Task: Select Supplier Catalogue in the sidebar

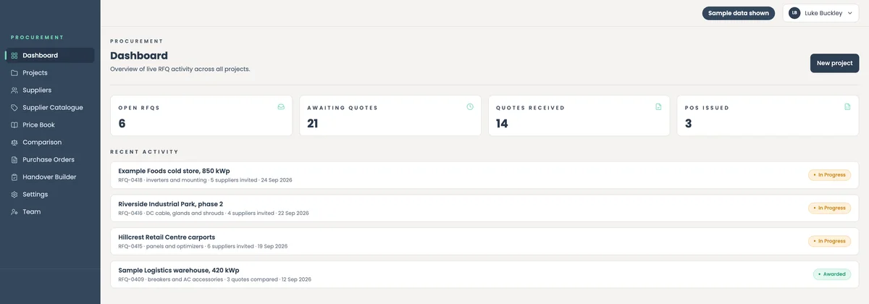Action: click(x=50, y=108)
